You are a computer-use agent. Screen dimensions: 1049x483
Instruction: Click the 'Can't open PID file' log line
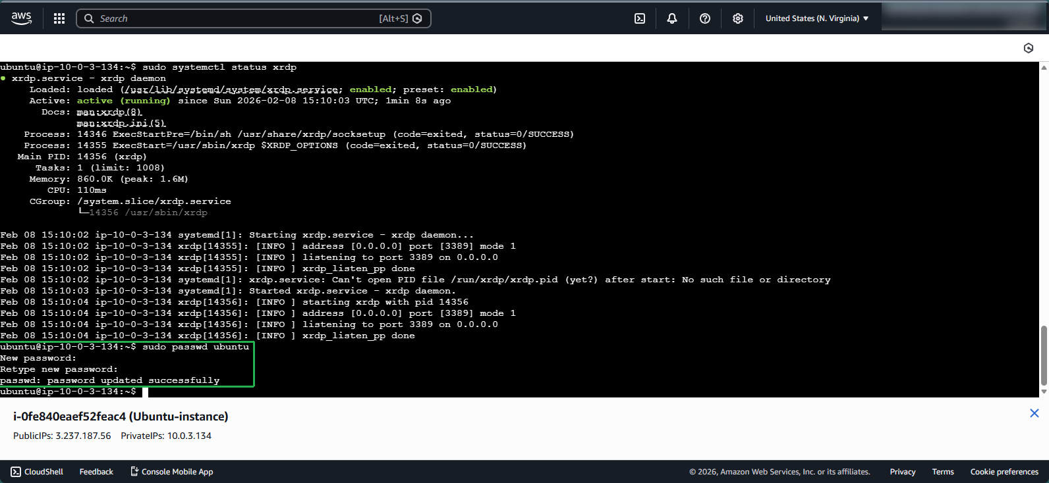(x=415, y=280)
